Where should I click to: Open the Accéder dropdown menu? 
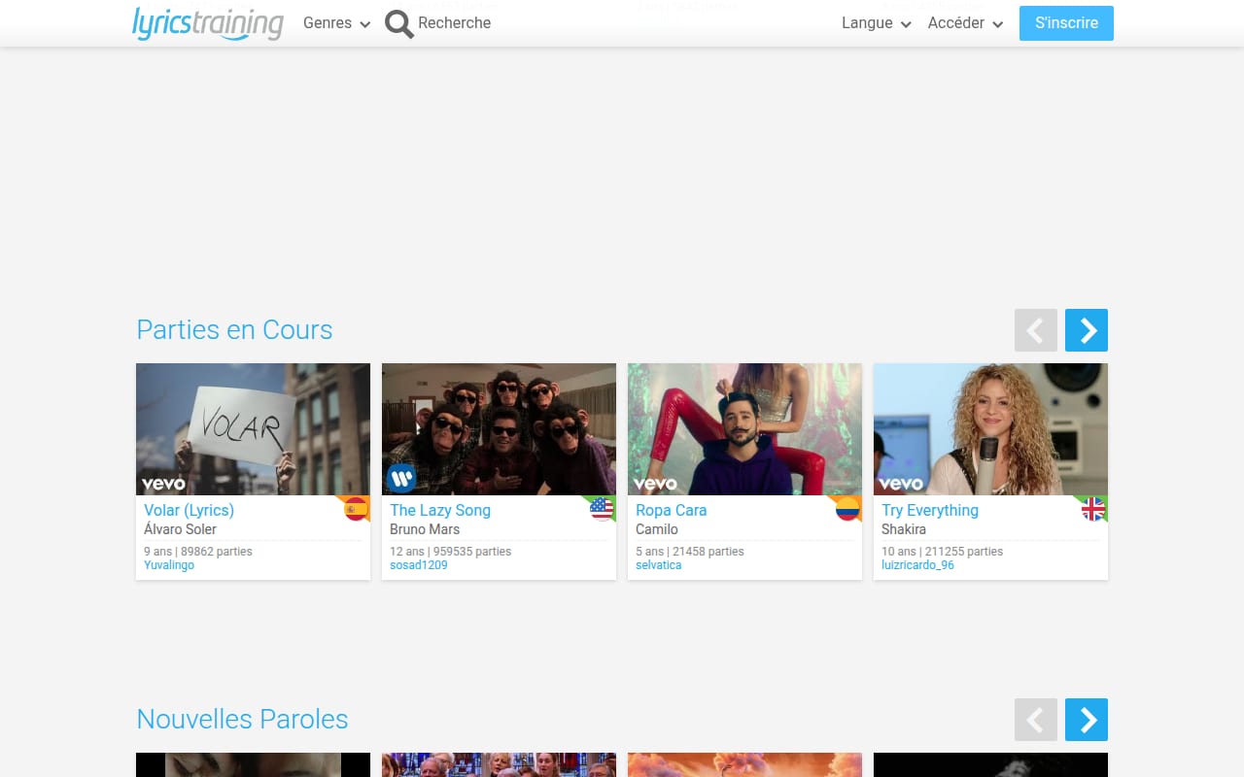point(965,23)
